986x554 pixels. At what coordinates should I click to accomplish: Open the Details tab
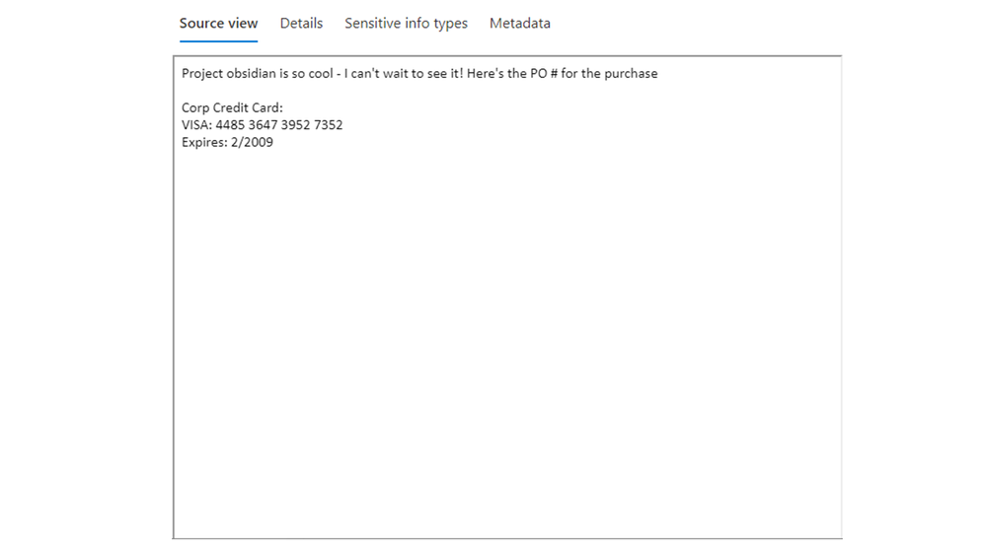pos(301,24)
